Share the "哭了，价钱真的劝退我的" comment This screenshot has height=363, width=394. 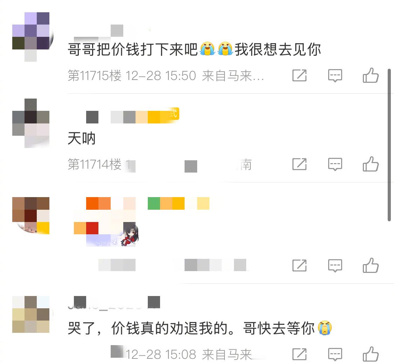[299, 354]
